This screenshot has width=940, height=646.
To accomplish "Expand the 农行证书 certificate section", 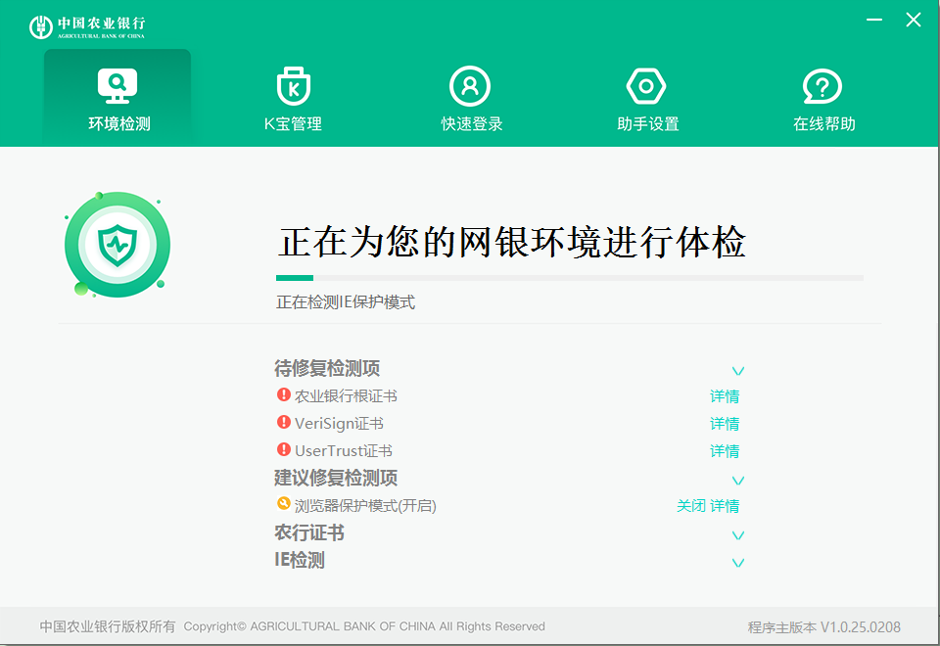I will 737,534.
